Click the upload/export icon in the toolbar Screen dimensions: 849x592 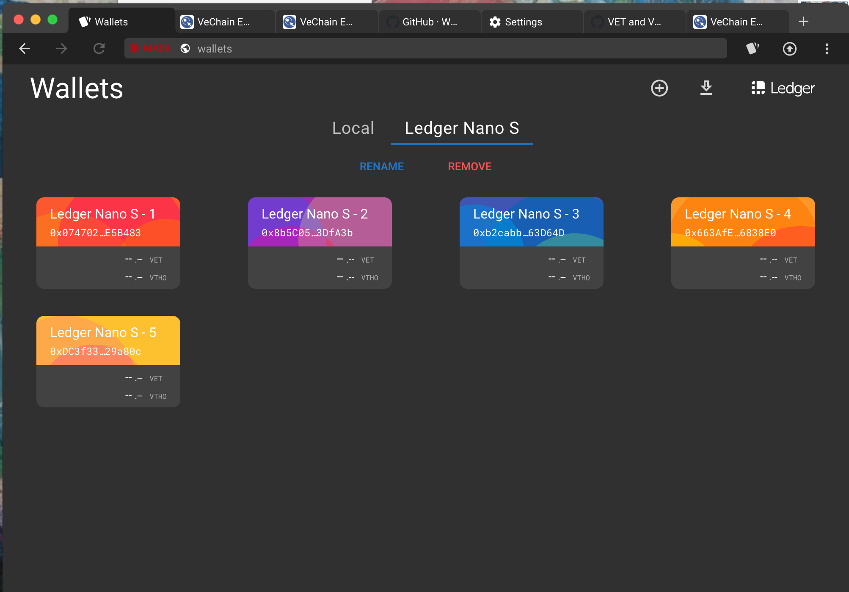click(790, 48)
